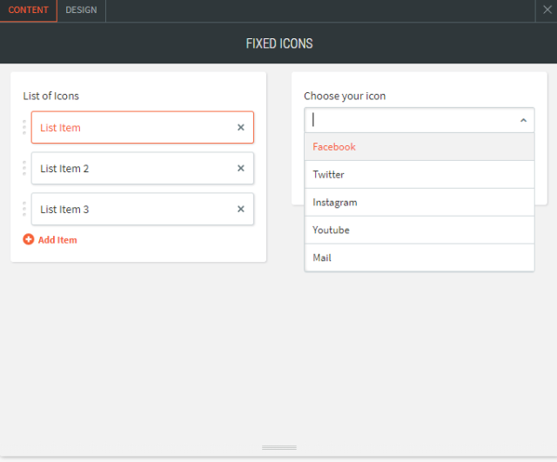
Task: Click the orange plus icon for Add Item
Action: point(29,239)
